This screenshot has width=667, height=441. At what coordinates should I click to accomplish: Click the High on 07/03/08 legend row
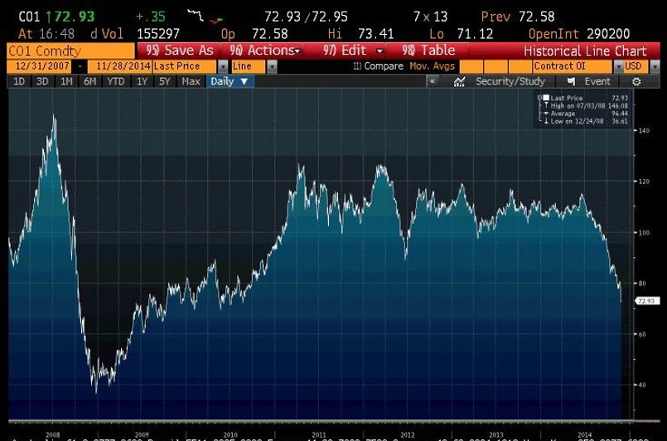(x=586, y=105)
